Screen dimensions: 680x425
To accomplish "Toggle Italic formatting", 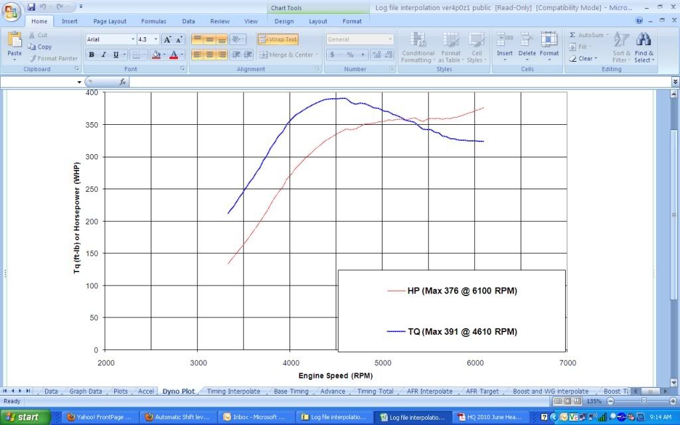I will [104, 55].
